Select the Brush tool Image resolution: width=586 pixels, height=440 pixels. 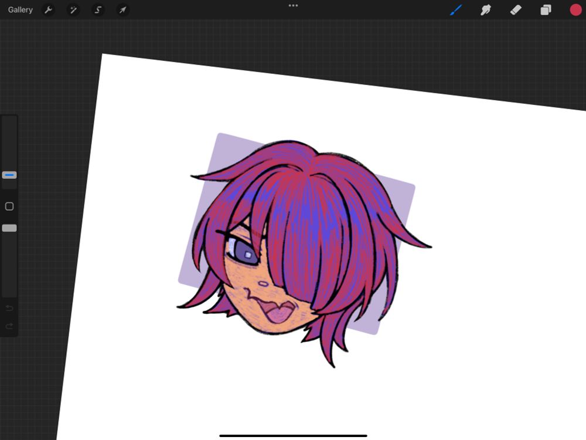click(x=456, y=9)
